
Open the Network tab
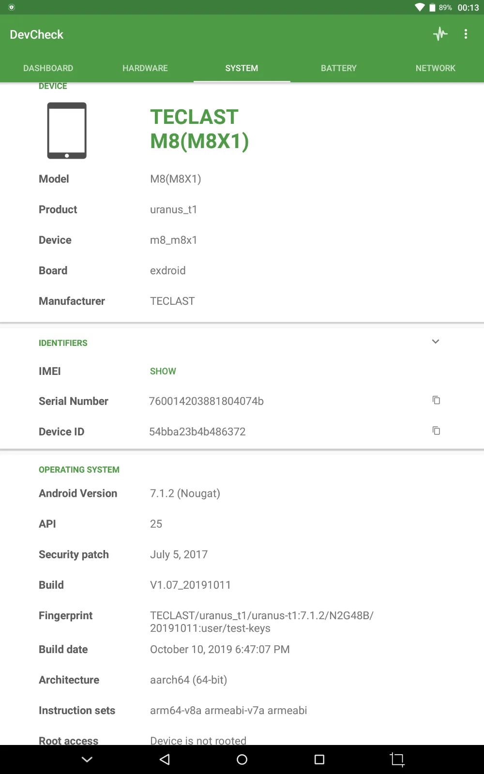436,68
